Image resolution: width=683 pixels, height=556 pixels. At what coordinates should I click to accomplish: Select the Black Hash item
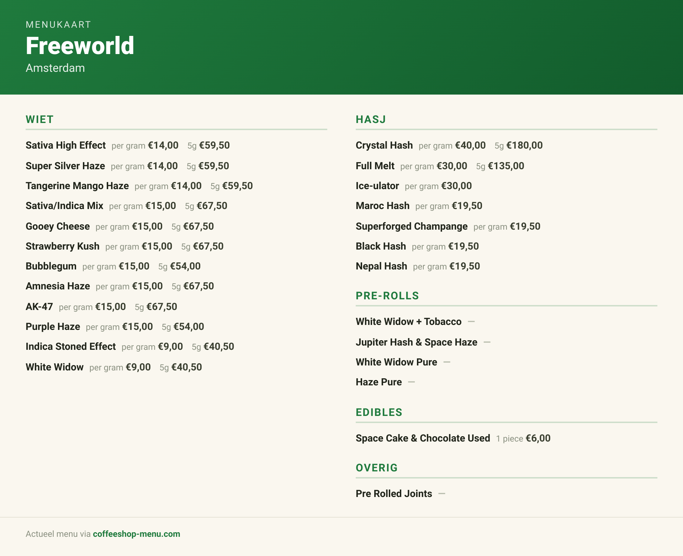point(381,246)
